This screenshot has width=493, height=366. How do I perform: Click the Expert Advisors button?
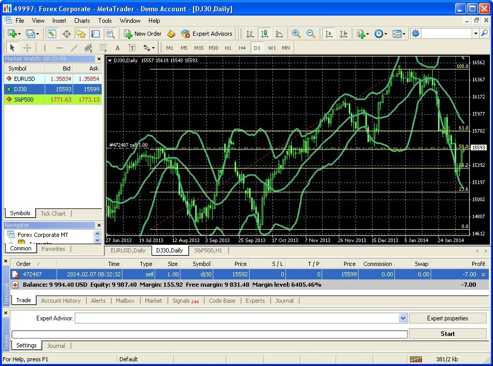coord(207,34)
